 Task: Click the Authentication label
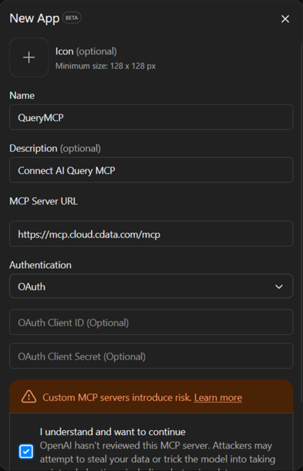tap(40, 265)
